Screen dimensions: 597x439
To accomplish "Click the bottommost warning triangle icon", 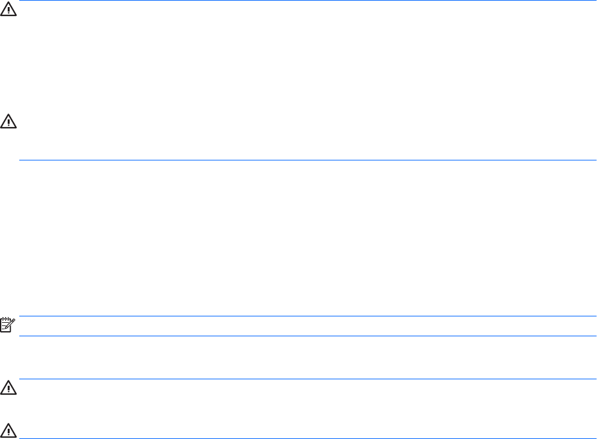I will tap(9, 429).
